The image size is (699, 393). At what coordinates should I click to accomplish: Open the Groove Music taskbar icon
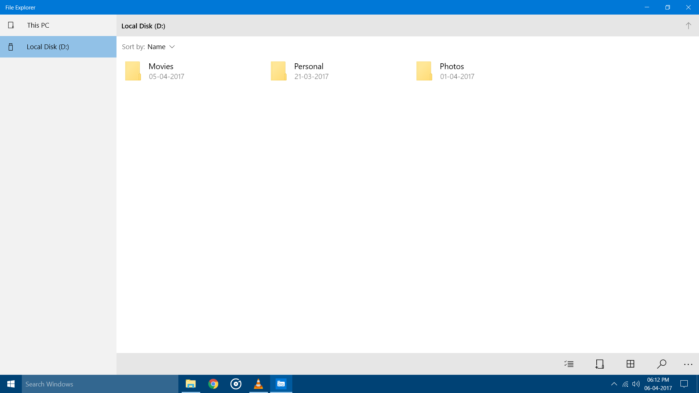236,384
